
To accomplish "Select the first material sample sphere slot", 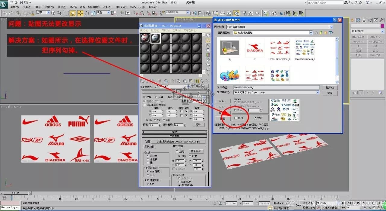I will (145, 38).
